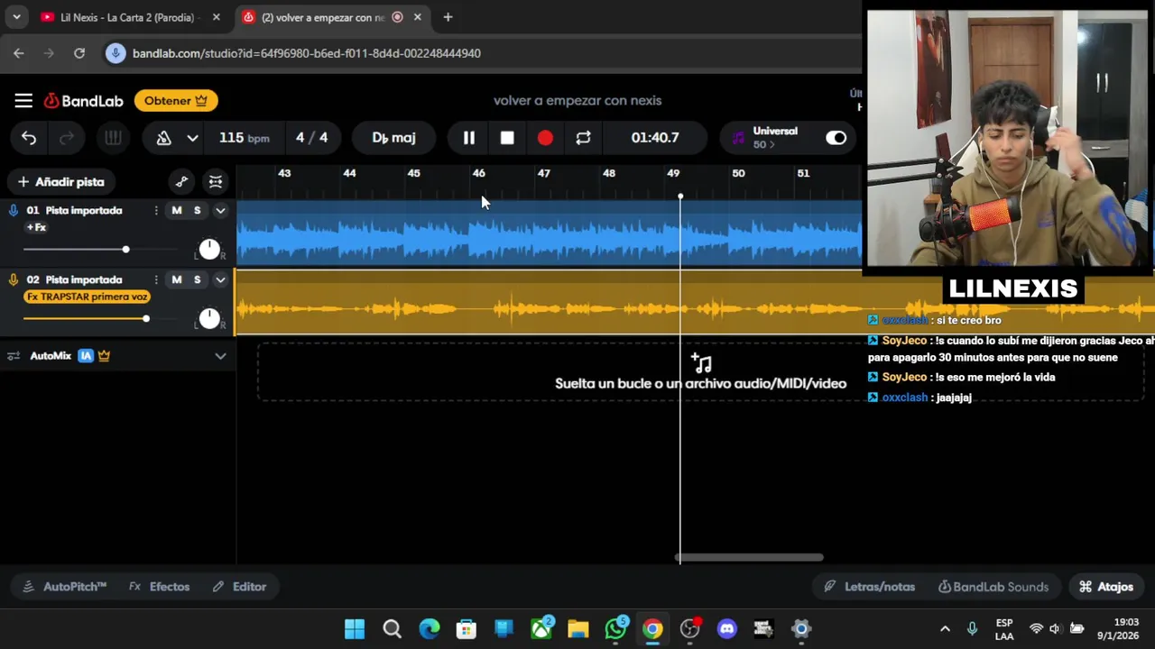The width and height of the screenshot is (1155, 649).
Task: Pause playback
Action: click(469, 138)
